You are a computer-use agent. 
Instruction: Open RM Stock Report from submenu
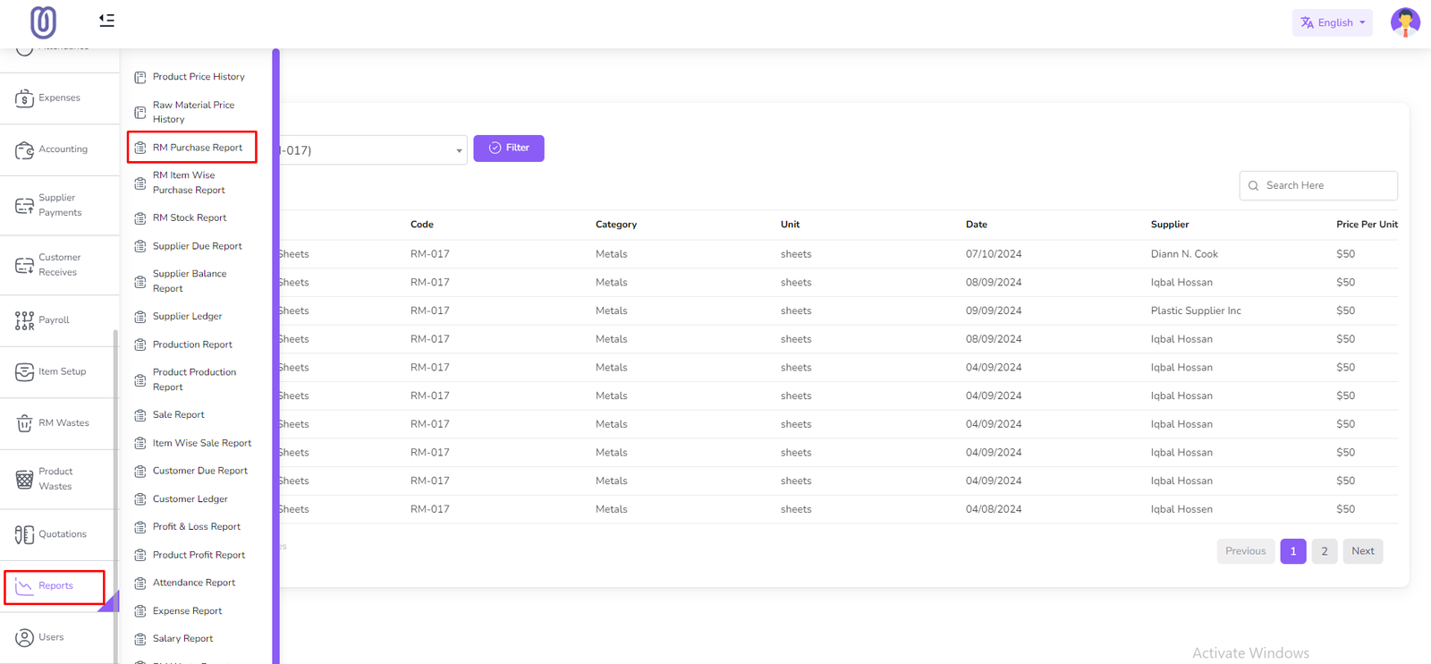point(189,217)
